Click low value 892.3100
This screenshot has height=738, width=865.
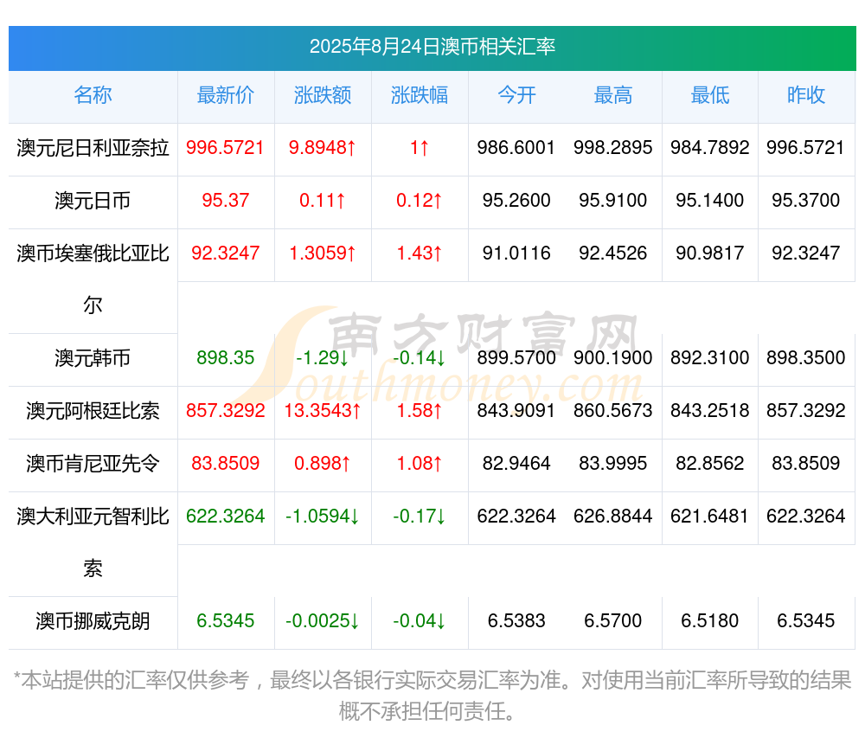pos(710,358)
